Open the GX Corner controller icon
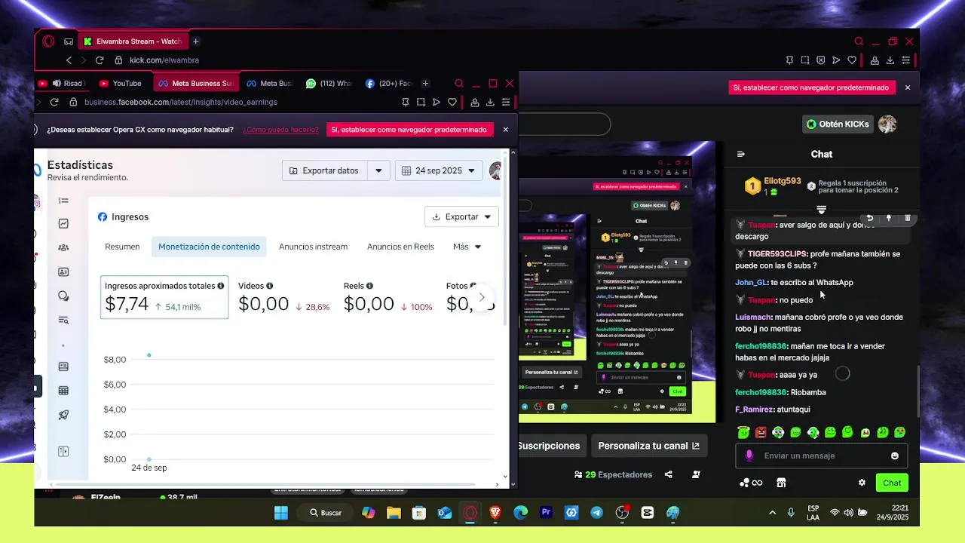The image size is (965, 543). pos(69,41)
